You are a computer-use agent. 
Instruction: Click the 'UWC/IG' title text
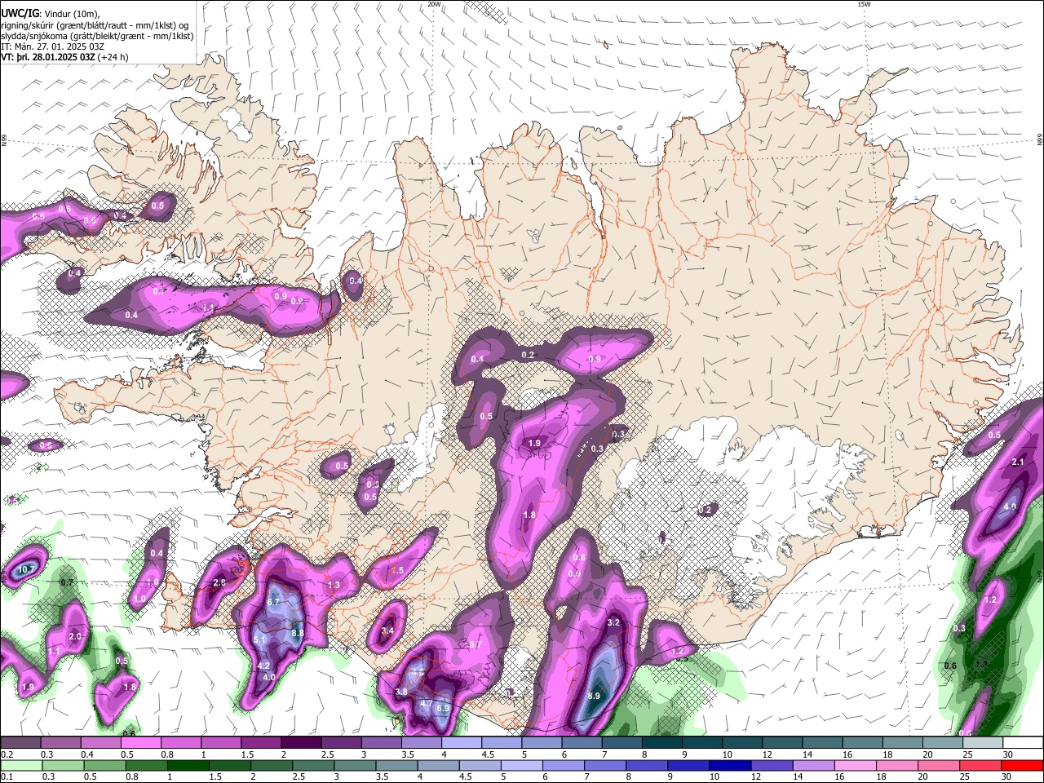(19, 14)
